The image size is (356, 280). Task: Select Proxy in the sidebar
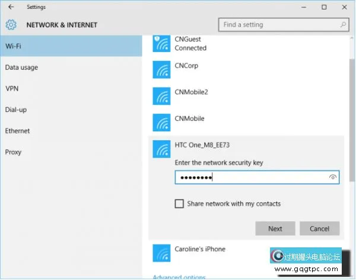tap(14, 152)
